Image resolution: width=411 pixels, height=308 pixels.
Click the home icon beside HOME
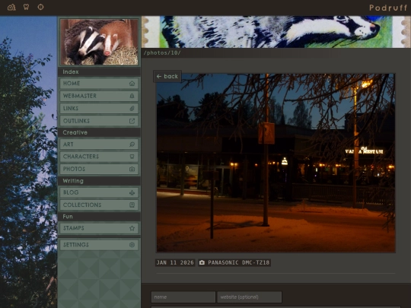coord(132,84)
